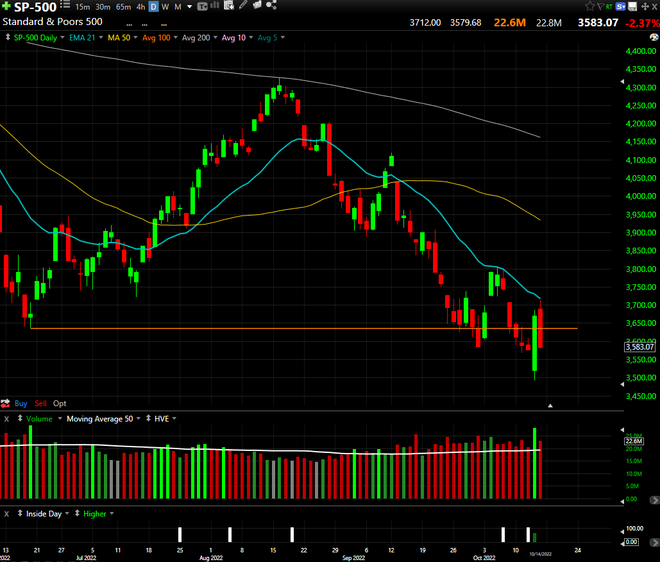The image size is (660, 562).
Task: Click the Sell button
Action: pyautogui.click(x=40, y=404)
